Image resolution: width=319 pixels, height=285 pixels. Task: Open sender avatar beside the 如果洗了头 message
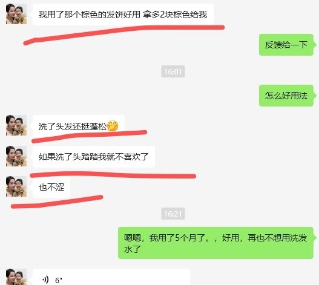coord(16,156)
